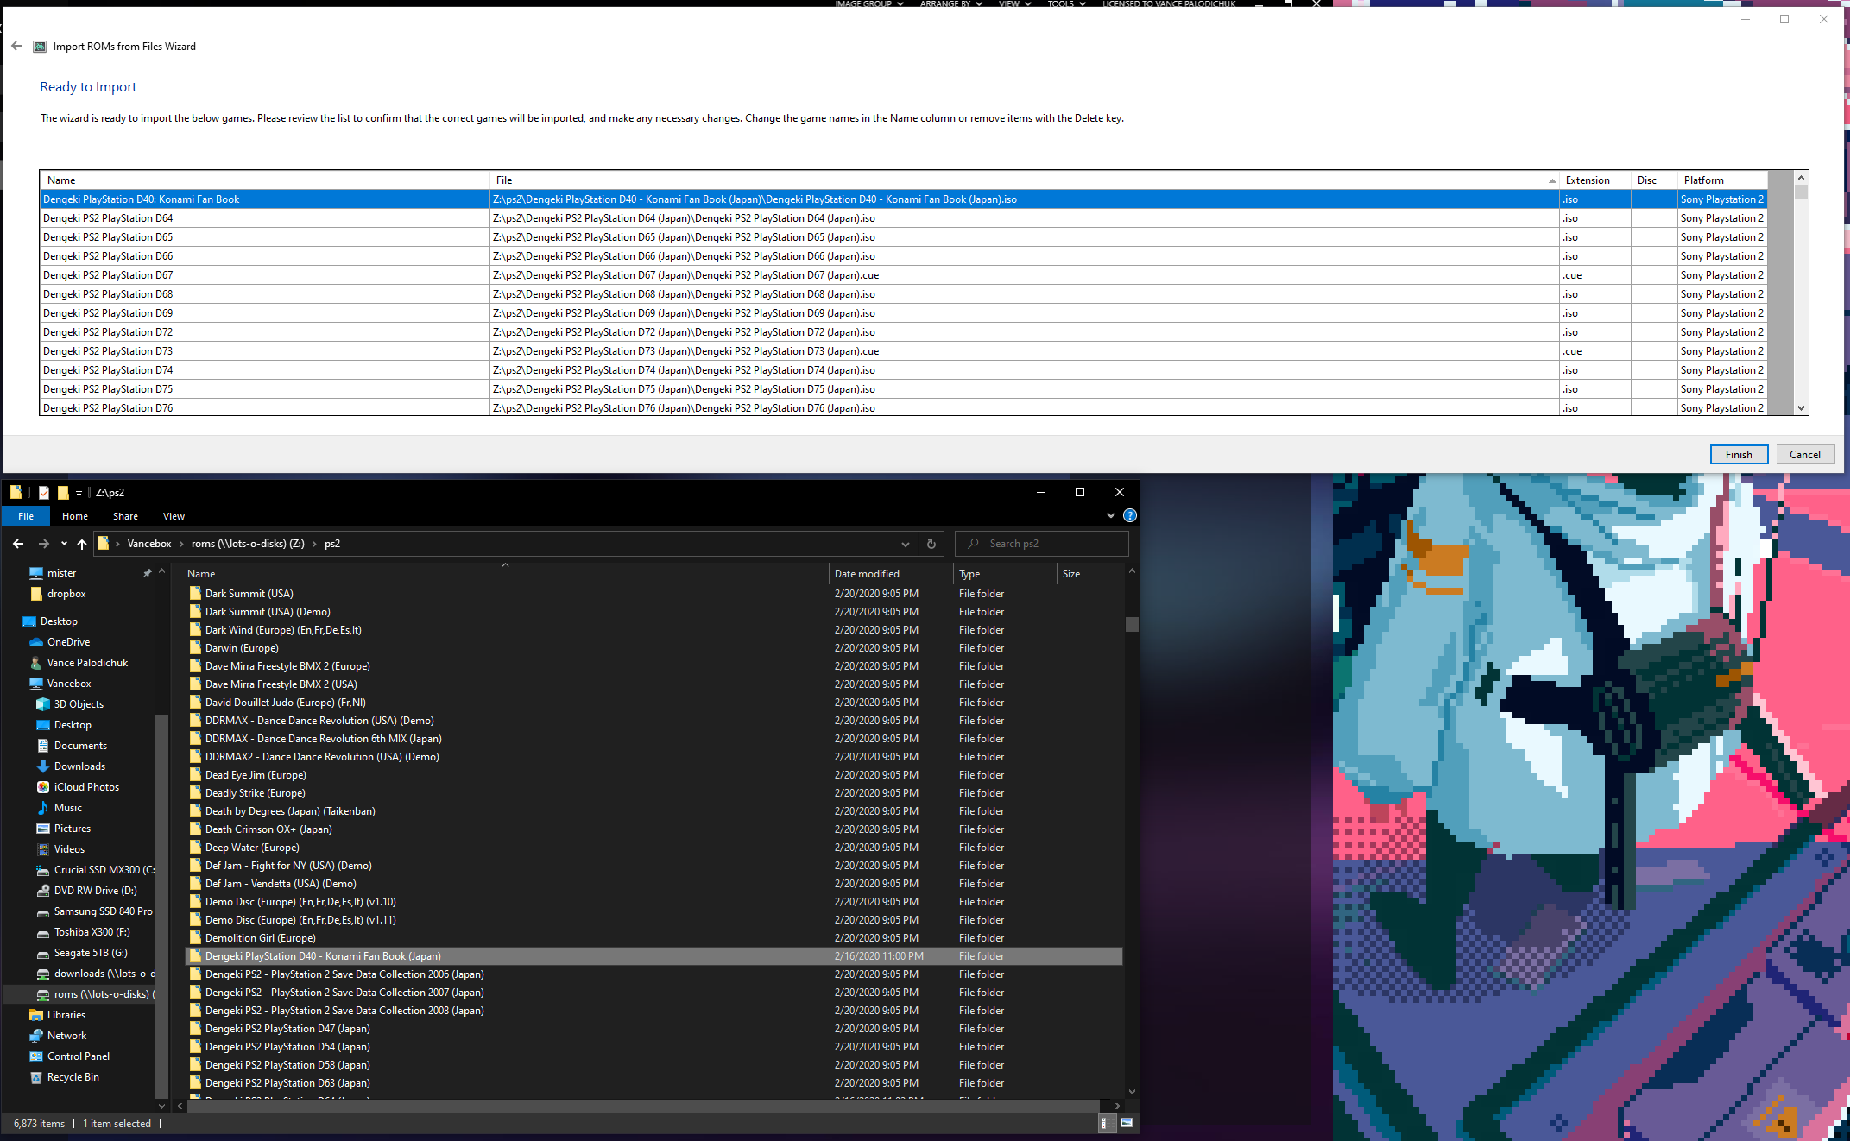Select Toshiba X300 (F:) drive

pyautogui.click(x=92, y=932)
